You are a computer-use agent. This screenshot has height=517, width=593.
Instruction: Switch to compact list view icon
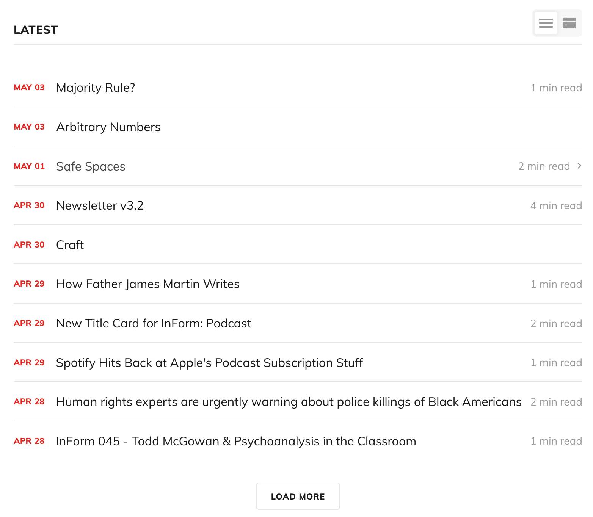click(x=546, y=23)
